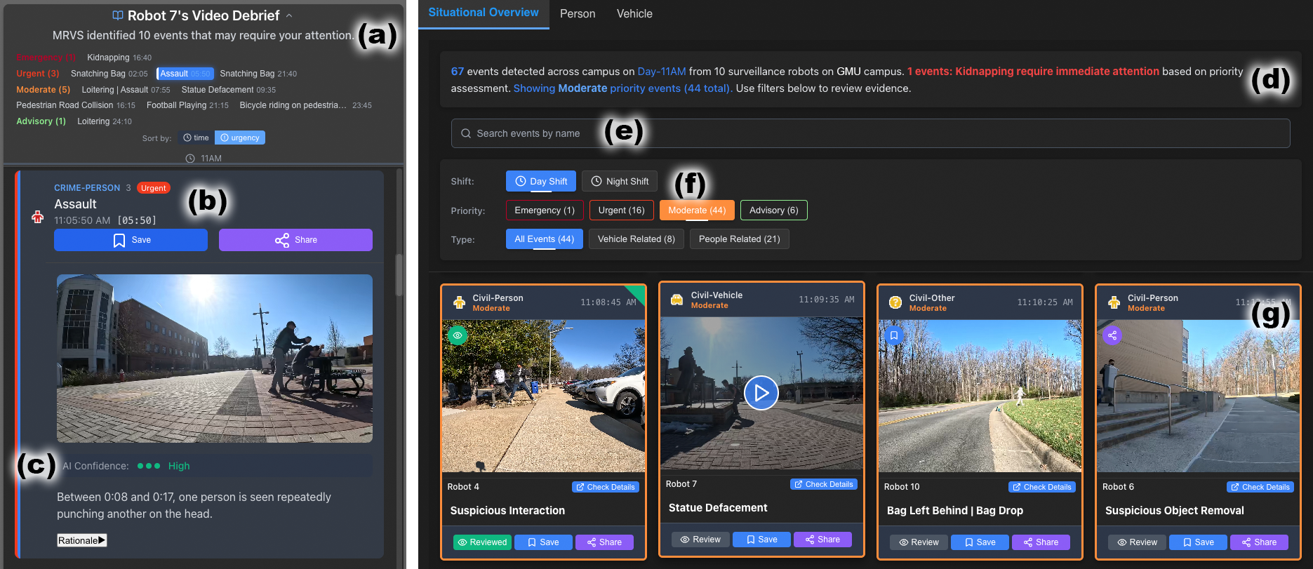This screenshot has height=569, width=1313.
Task: Click the blue bookmark badge on Bag Left Behind thumbnail
Action: tap(894, 335)
